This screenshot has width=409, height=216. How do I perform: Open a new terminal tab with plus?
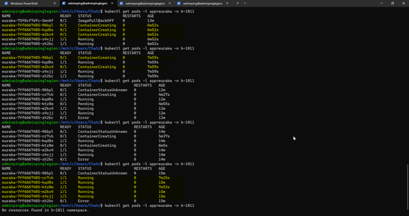coord(237,3)
